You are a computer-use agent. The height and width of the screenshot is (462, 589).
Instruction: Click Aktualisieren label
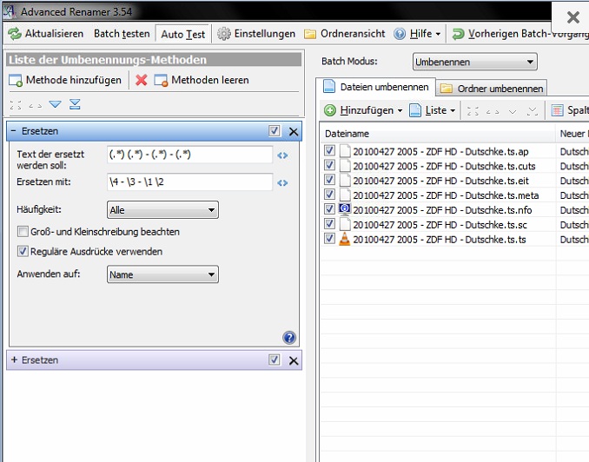pyautogui.click(x=54, y=34)
